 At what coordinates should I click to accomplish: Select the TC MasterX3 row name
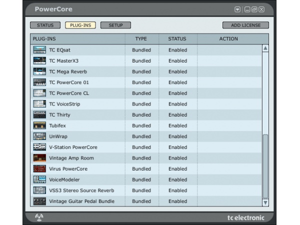63,60
